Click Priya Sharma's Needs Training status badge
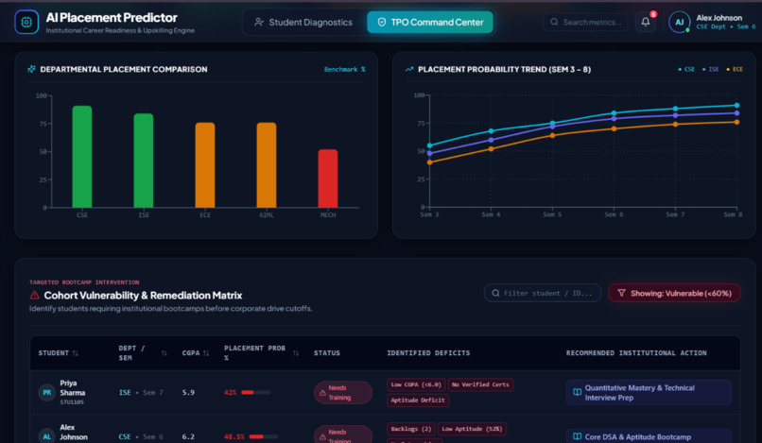 pyautogui.click(x=343, y=393)
